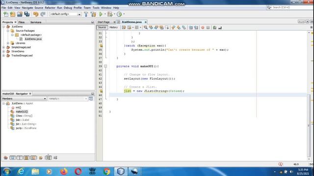The image size is (314, 176).
Task: Click the Build Project hammer icon
Action: point(86,14)
